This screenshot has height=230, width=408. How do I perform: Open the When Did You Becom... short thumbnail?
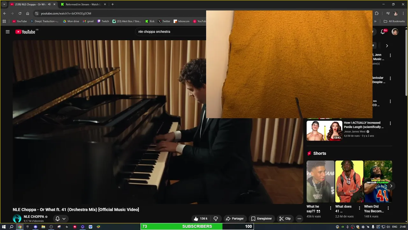(x=378, y=181)
